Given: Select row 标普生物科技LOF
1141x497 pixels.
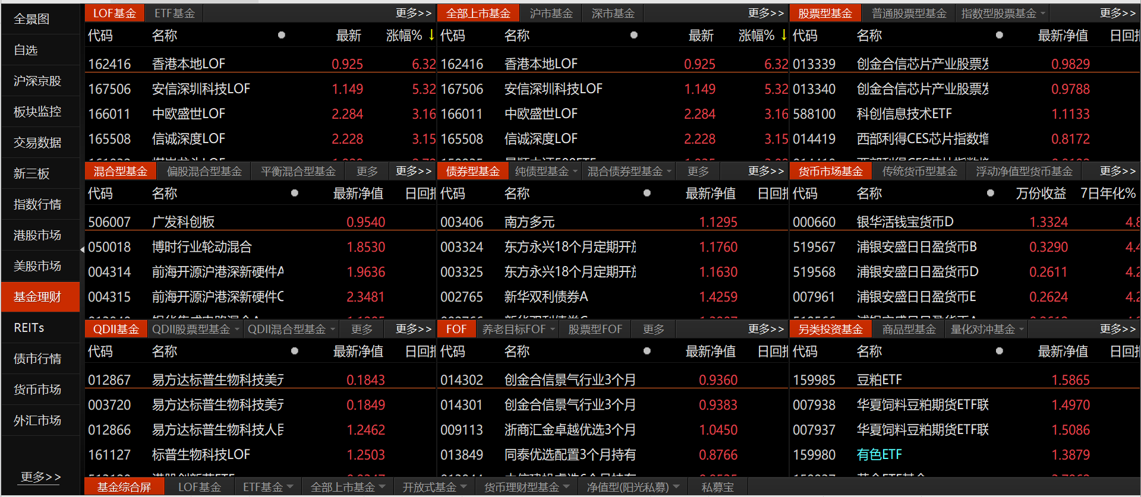Looking at the screenshot, I should [261, 454].
